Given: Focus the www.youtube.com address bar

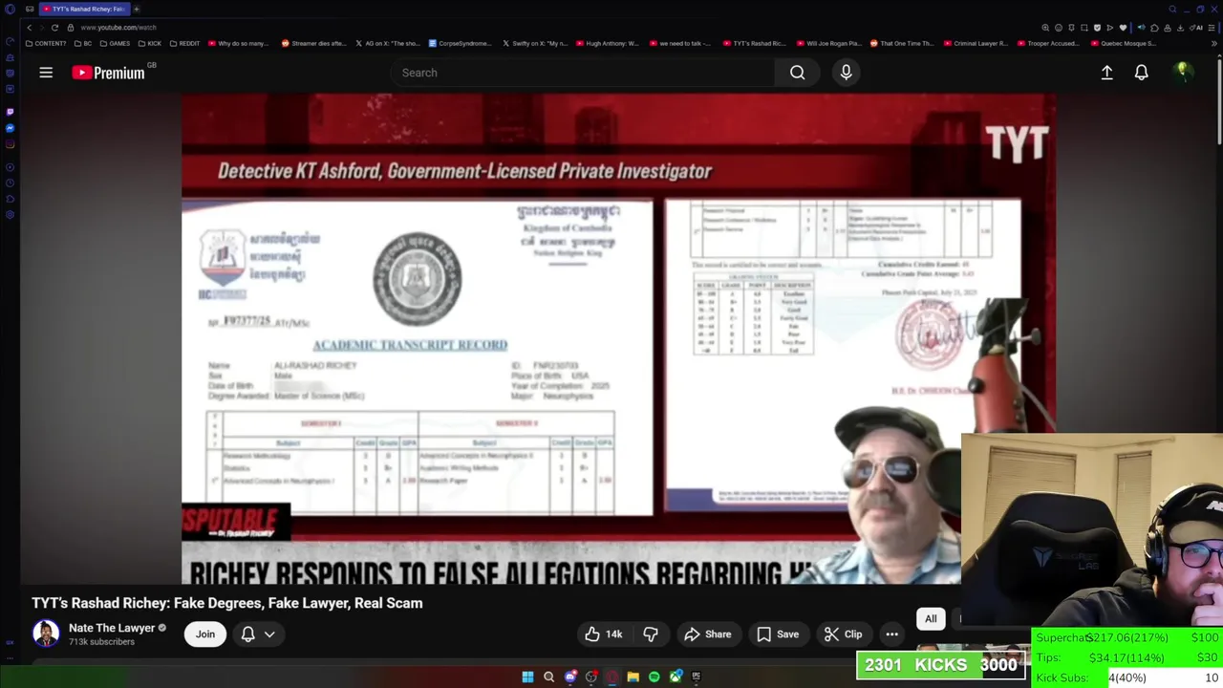Looking at the screenshot, I should 118,28.
